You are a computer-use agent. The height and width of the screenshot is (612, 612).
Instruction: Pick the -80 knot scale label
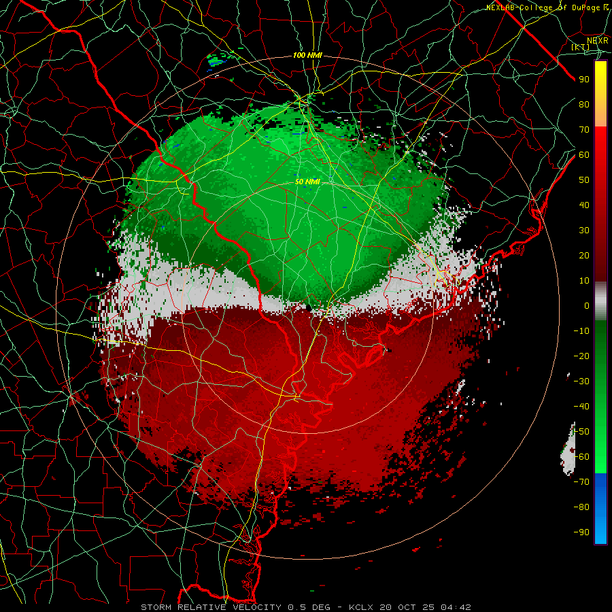(x=581, y=507)
